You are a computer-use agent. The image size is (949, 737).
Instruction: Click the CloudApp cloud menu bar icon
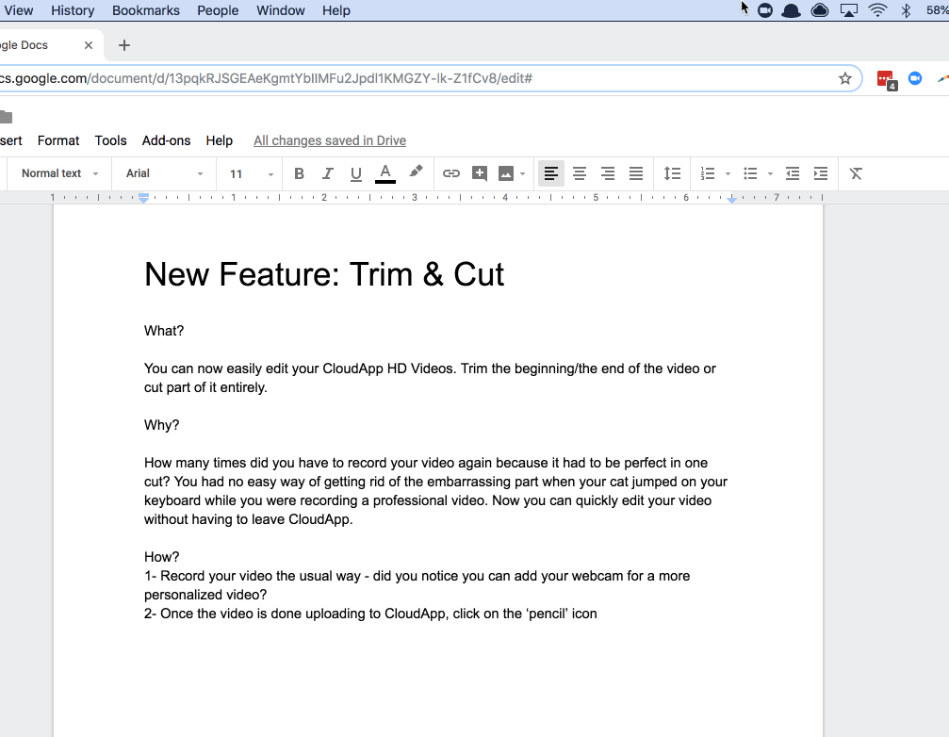pos(820,10)
